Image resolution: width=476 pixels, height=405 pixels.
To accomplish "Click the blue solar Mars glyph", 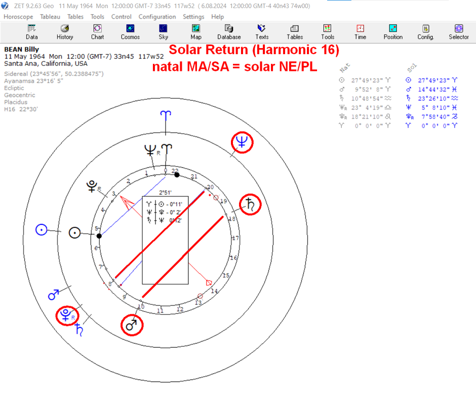I will 54,295.
